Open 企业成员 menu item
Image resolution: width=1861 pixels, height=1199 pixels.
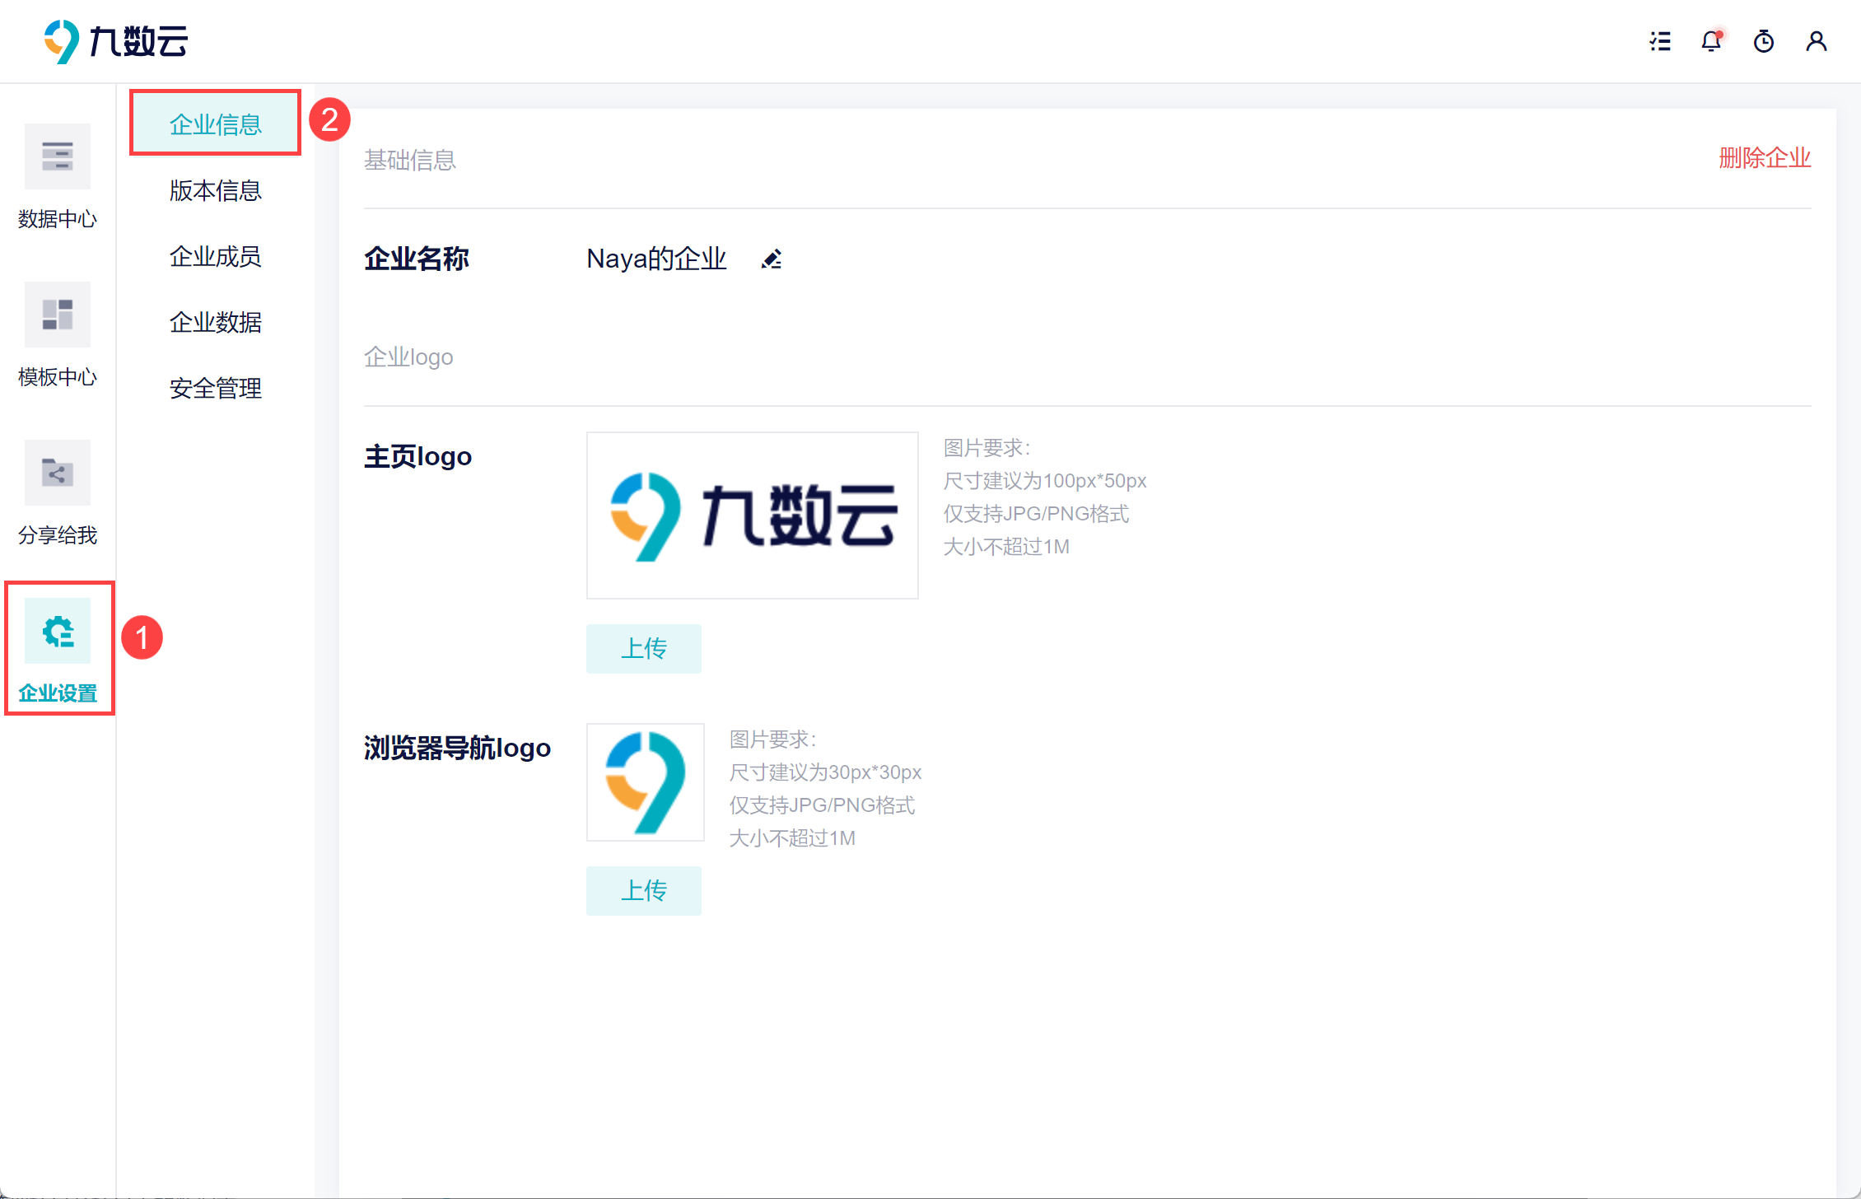point(215,256)
